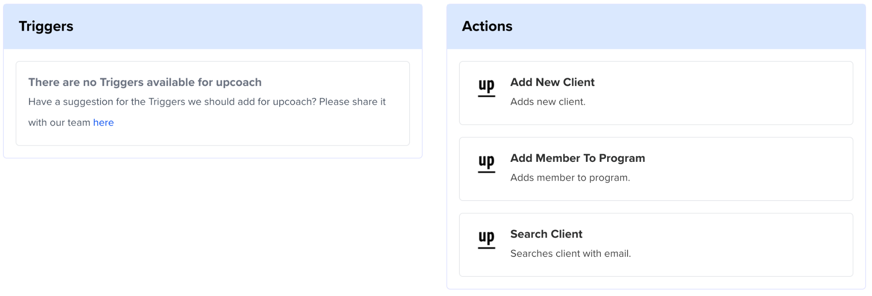
Task: Open the Add Member To Program action card
Action: (724, 169)
